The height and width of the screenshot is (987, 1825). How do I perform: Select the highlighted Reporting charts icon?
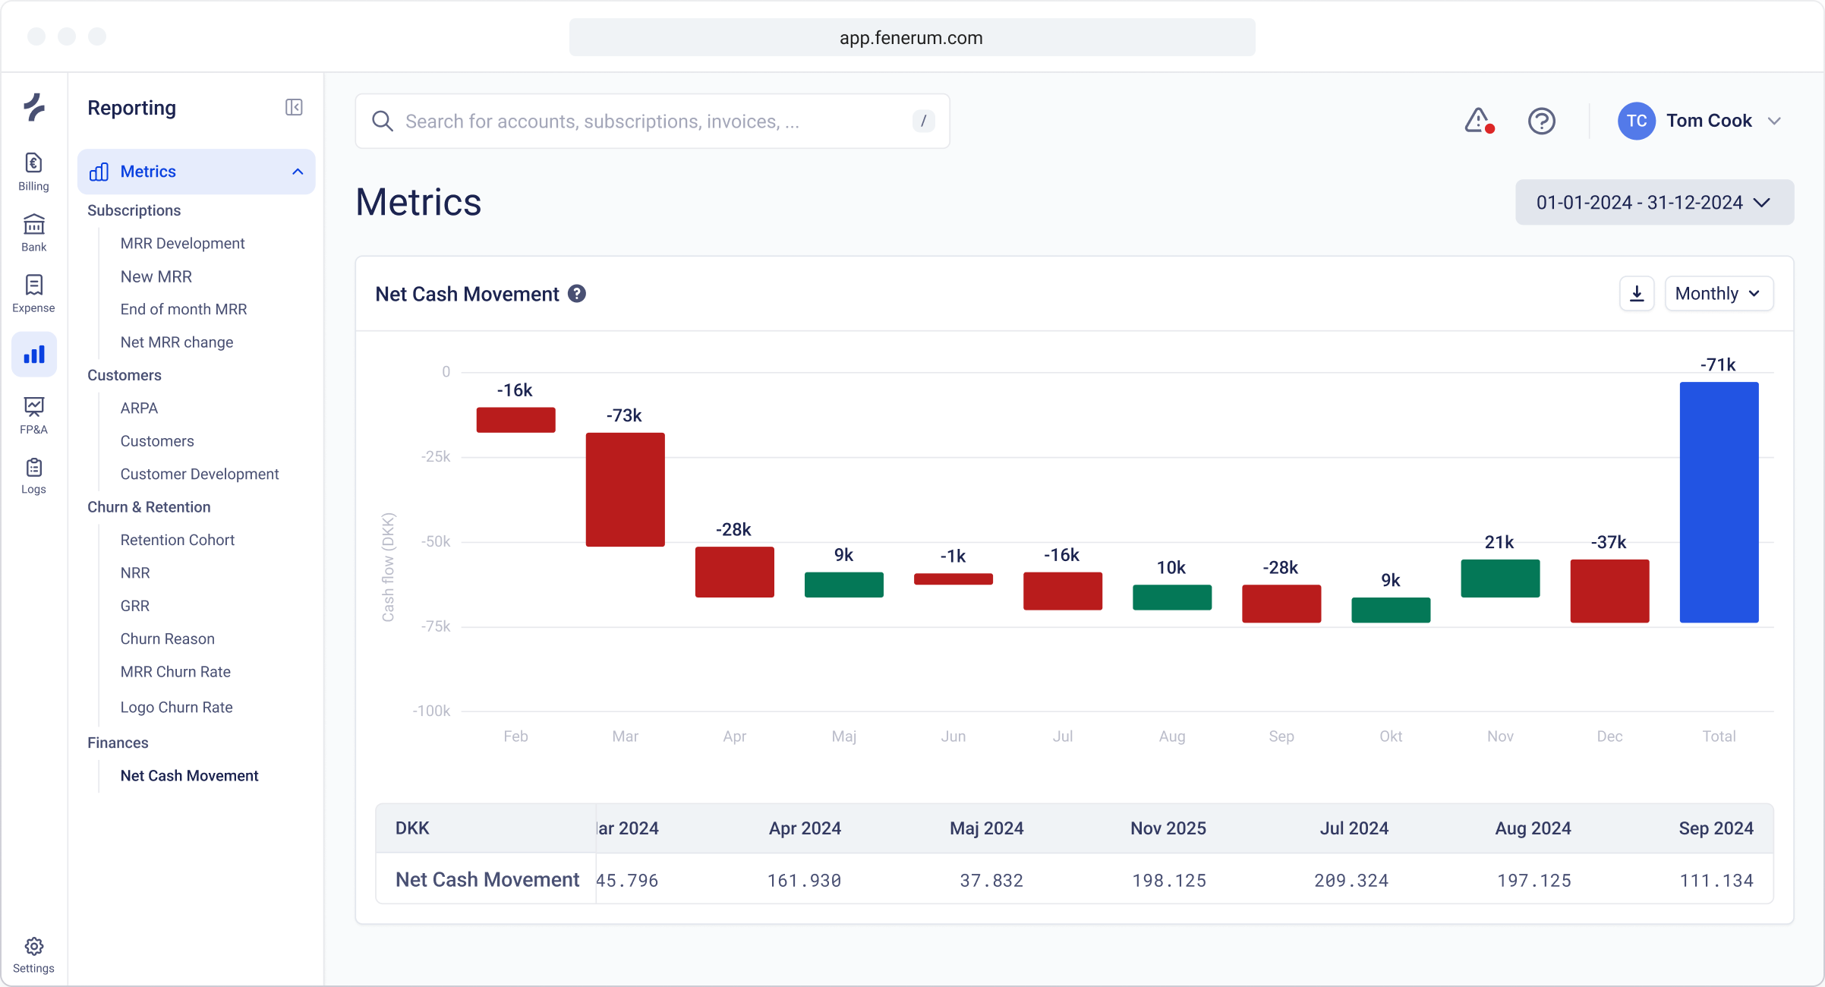click(33, 354)
